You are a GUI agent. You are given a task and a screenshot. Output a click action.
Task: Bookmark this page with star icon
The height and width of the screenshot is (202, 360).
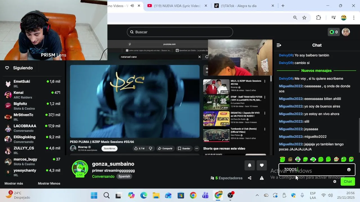click(304, 18)
